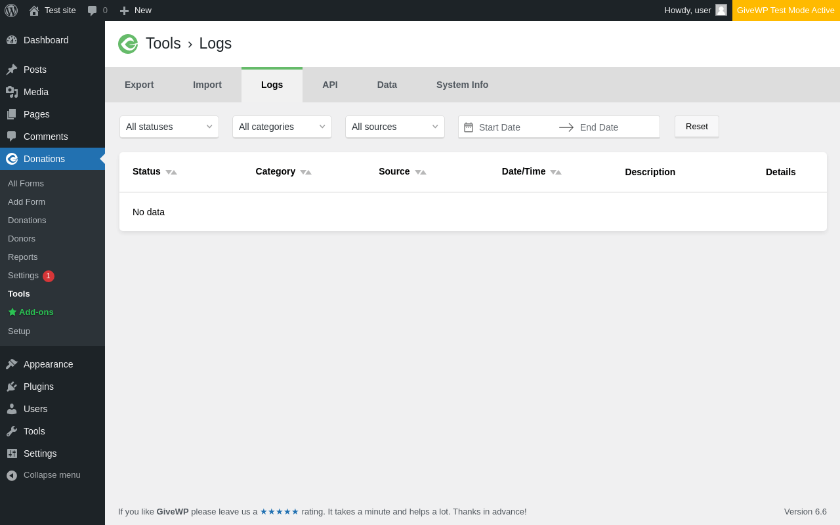The width and height of the screenshot is (840, 525).
Task: Click the Start Date field
Action: click(x=515, y=127)
